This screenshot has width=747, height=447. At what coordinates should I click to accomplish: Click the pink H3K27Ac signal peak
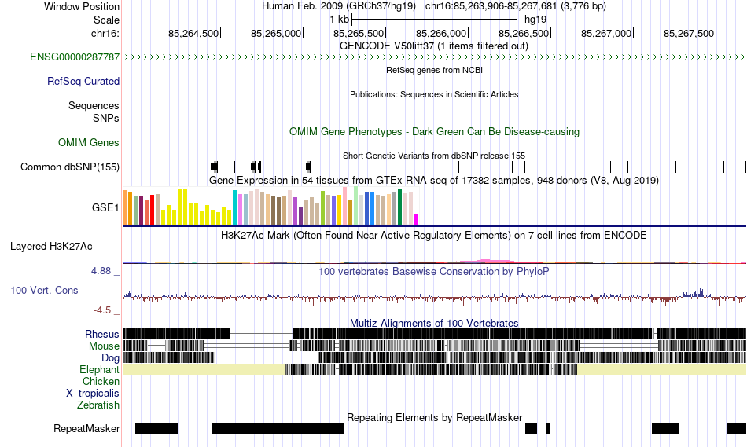tap(485, 261)
